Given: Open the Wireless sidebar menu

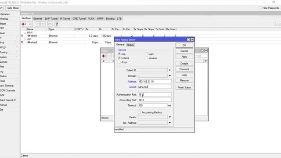Looking at the screenshot, I should (4, 19).
